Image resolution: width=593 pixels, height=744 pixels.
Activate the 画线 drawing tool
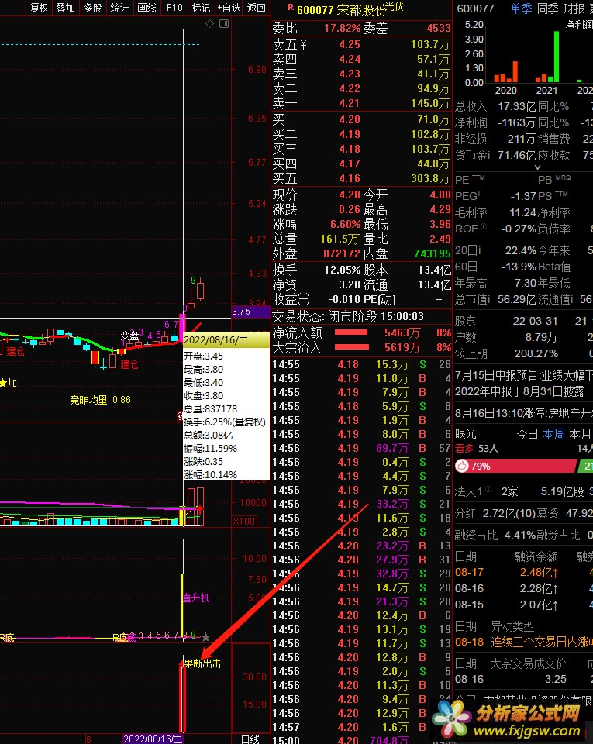click(x=147, y=8)
